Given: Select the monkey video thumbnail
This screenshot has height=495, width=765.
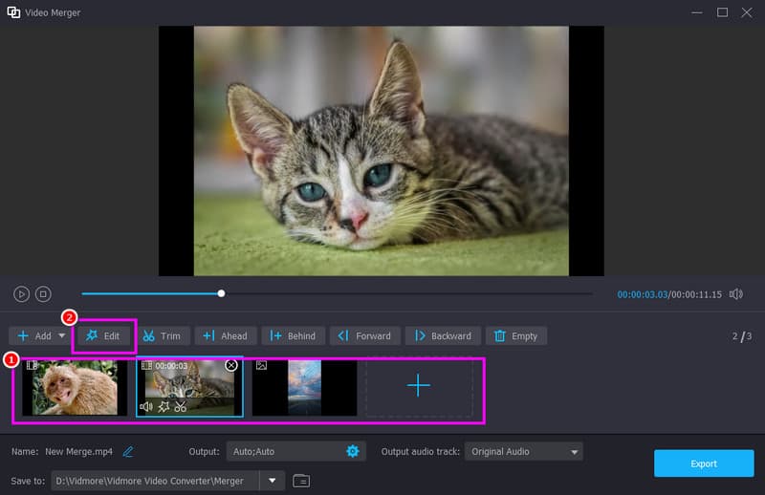Looking at the screenshot, I should [75, 388].
